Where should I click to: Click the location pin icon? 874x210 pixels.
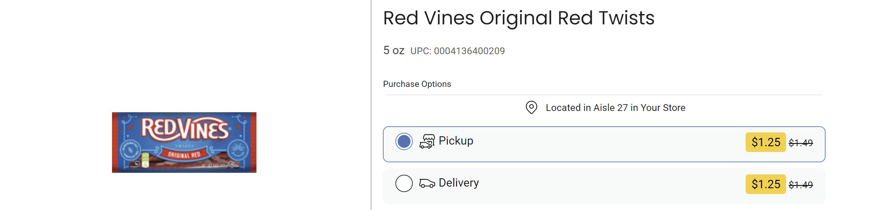(x=531, y=108)
